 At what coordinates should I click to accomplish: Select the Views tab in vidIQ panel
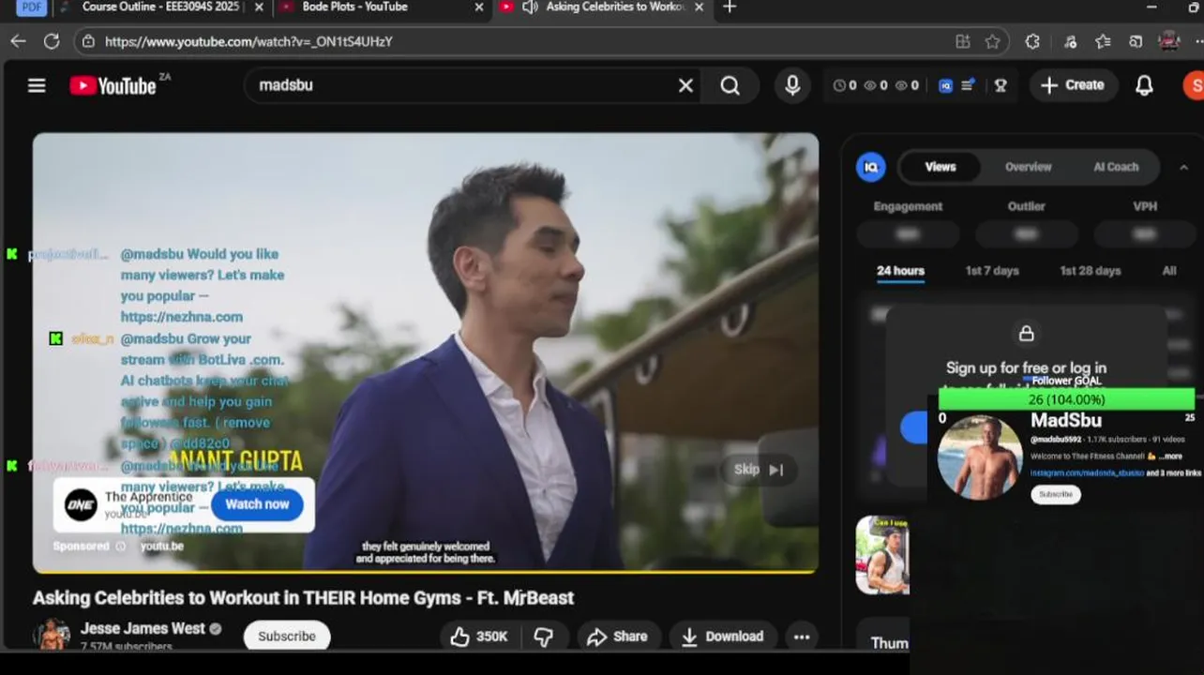click(x=941, y=167)
